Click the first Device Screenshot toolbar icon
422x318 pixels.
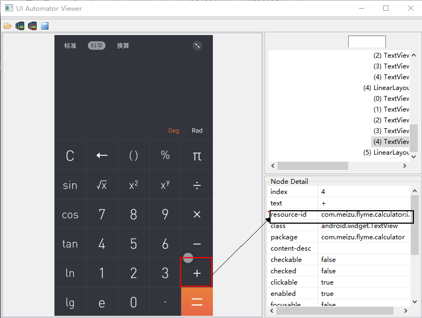(20, 26)
